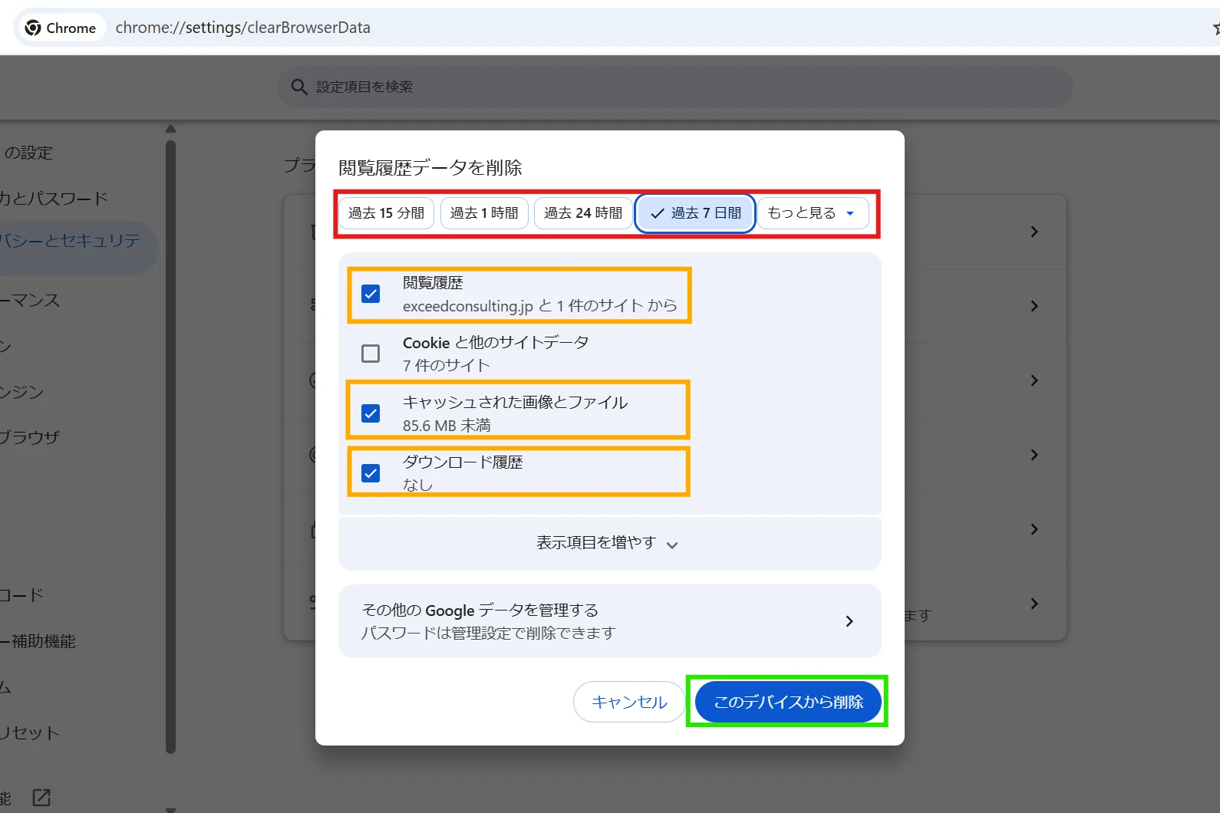Click the 7 件のサイト cookie count text
Viewport: 1220px width, 813px height.
coord(446,366)
